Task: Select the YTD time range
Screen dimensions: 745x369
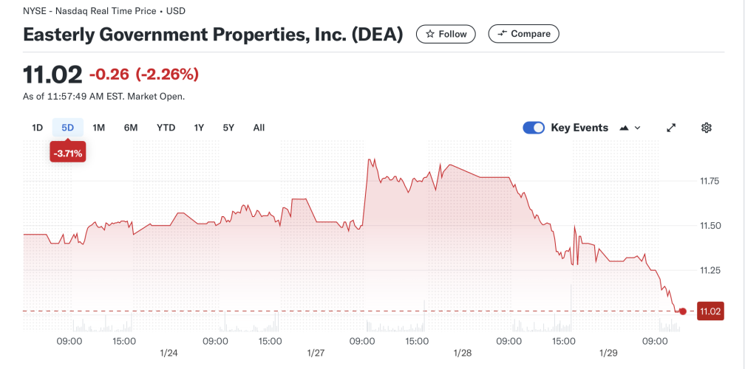Action: point(166,128)
